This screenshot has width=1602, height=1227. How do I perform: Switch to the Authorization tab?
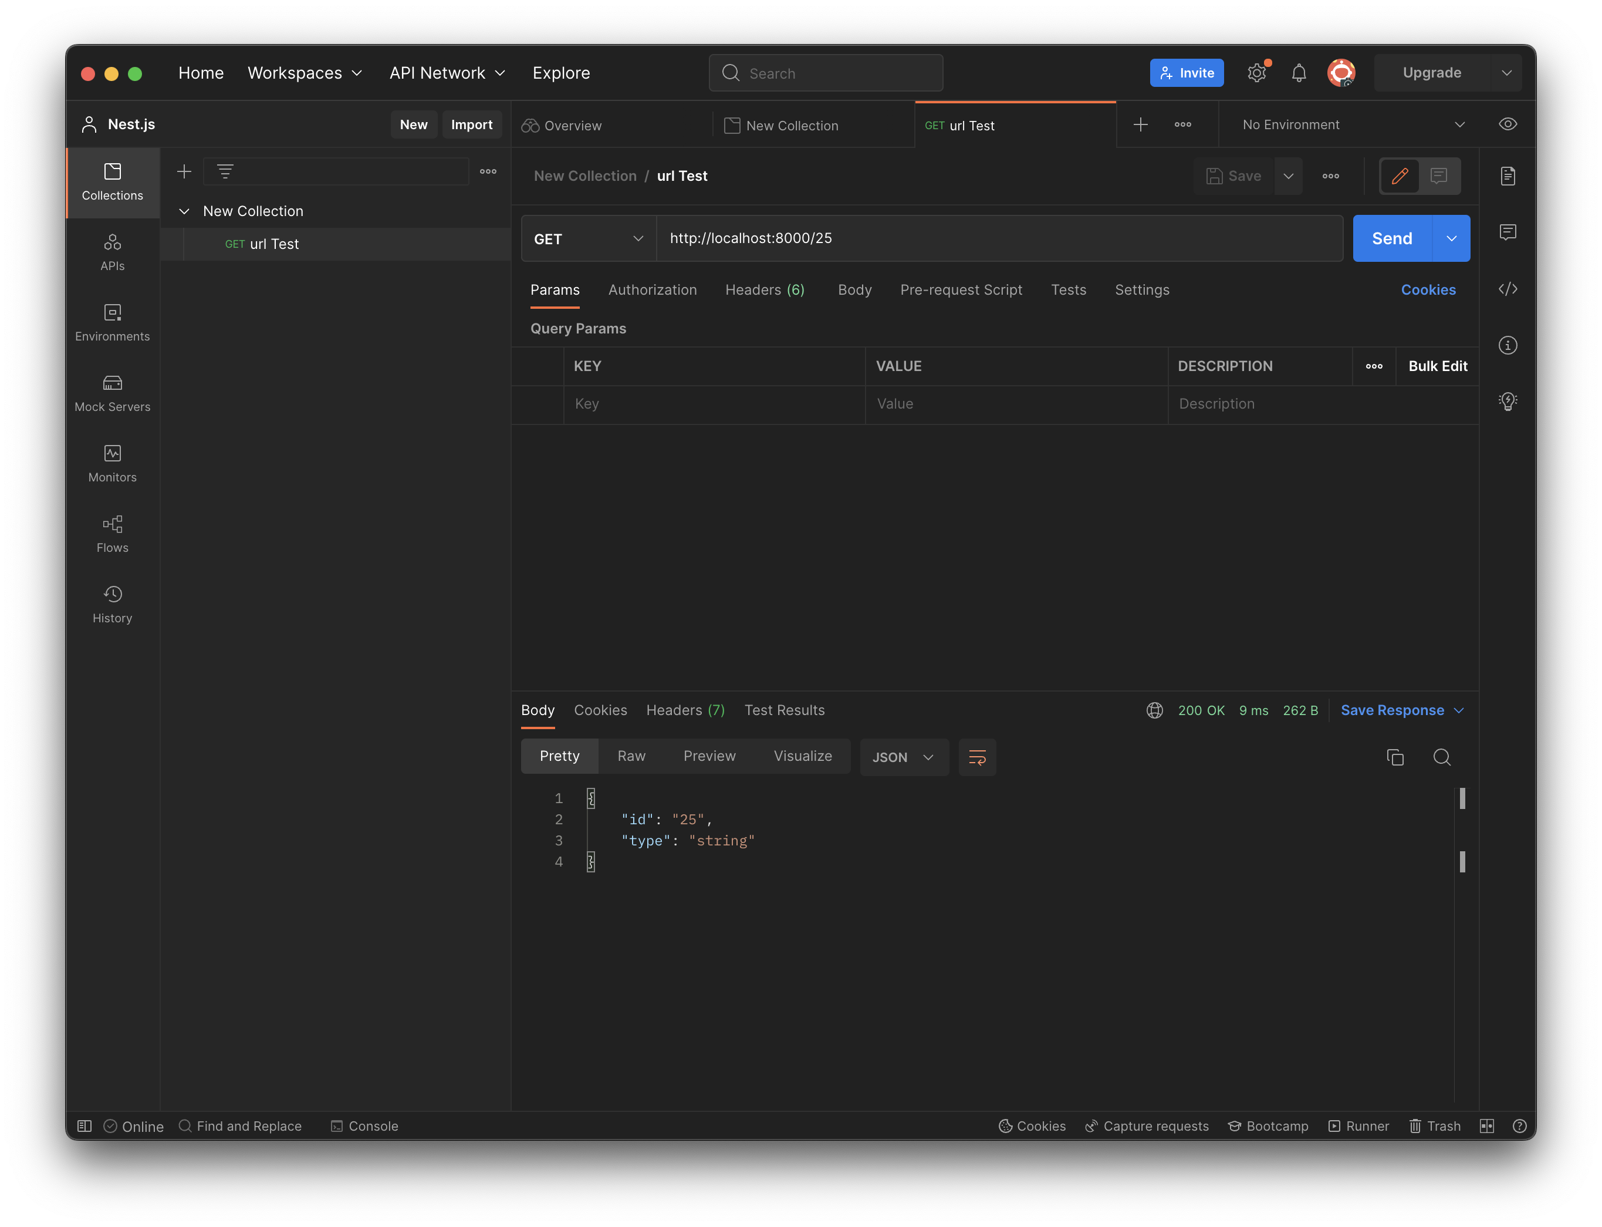point(652,290)
